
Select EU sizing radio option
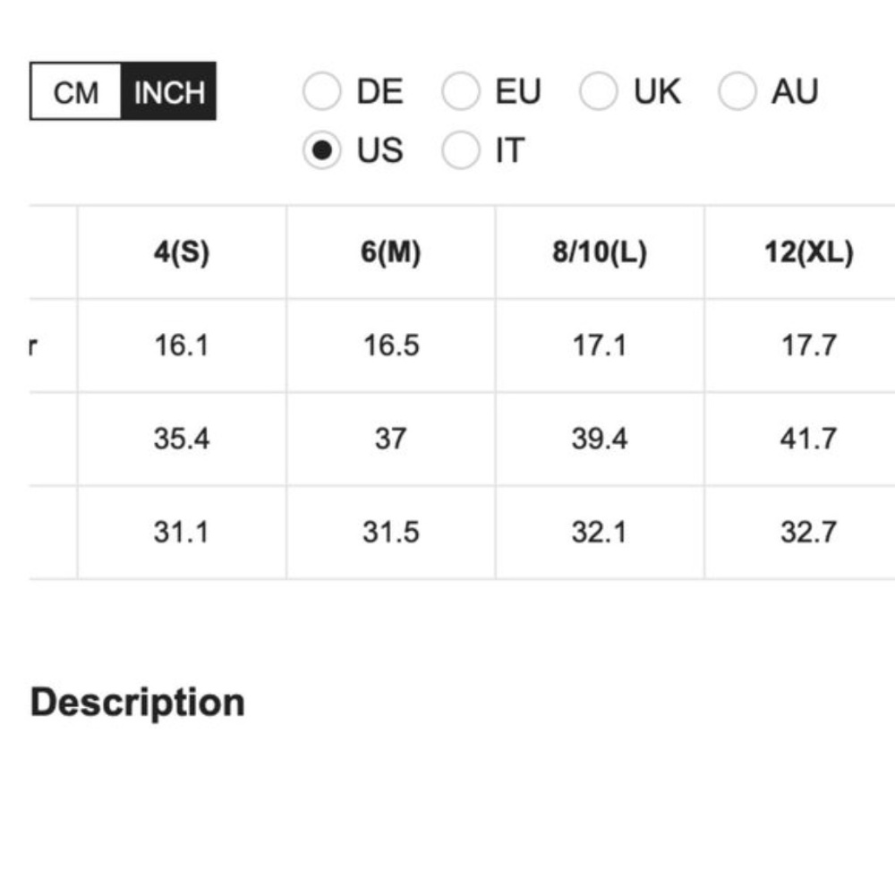(x=461, y=92)
